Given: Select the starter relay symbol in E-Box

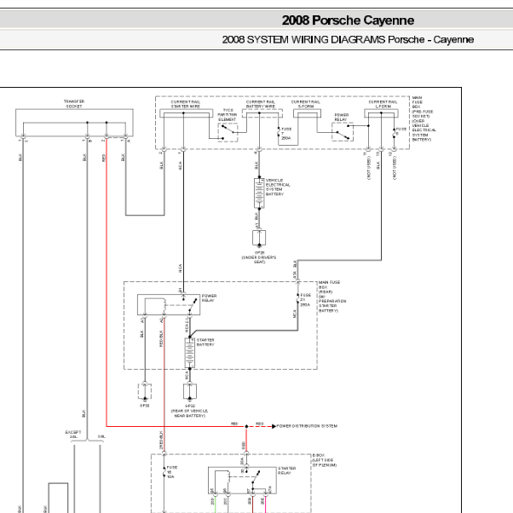Looking at the screenshot, I should click(242, 481).
